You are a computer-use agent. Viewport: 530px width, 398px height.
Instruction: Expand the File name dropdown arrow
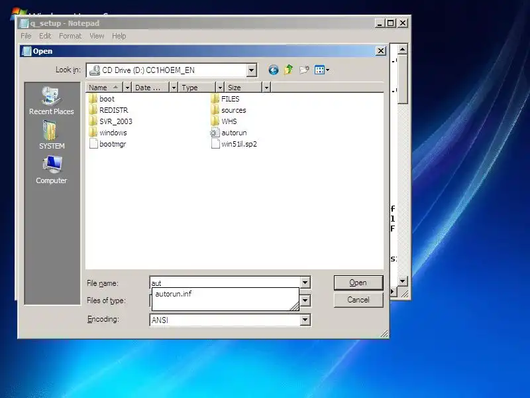[x=305, y=283]
